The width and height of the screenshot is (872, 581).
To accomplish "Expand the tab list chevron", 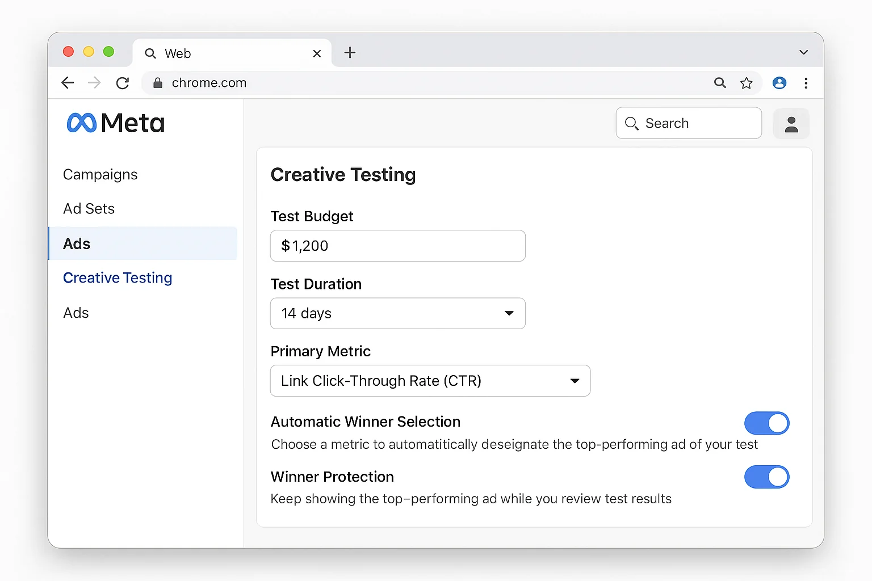I will pos(803,52).
